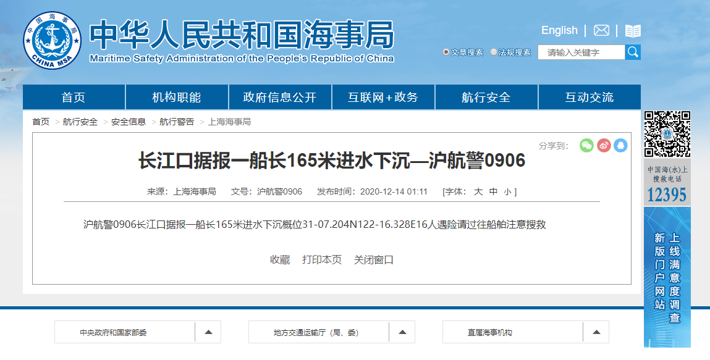Select the 文章搜索 radio button
The width and height of the screenshot is (710, 360).
[446, 52]
